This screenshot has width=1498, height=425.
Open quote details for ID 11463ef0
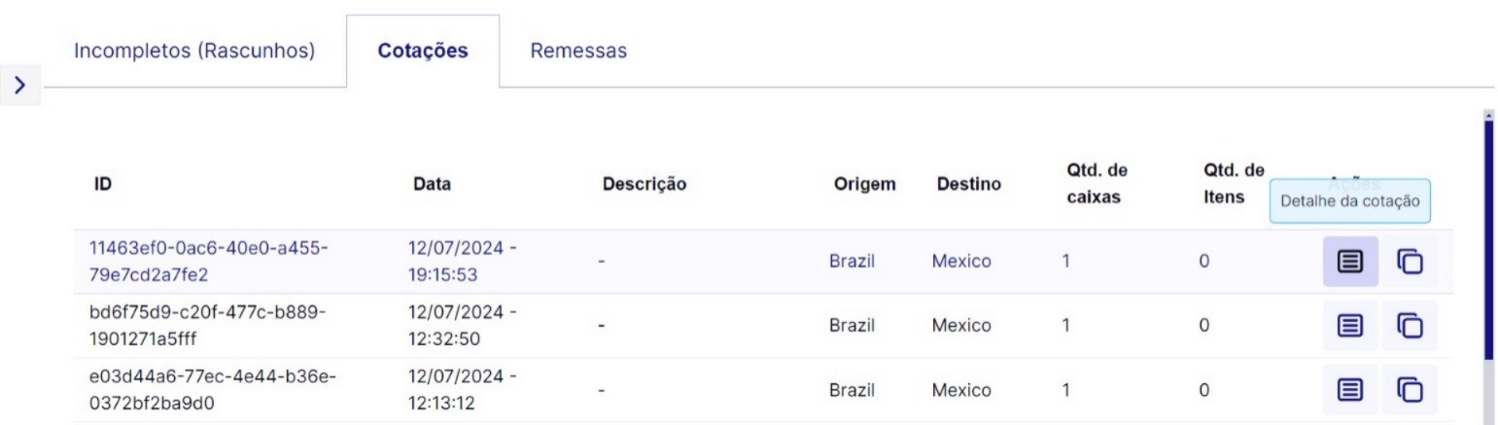tap(1350, 262)
